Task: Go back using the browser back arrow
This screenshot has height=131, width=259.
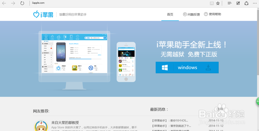Action: coord(4,3)
